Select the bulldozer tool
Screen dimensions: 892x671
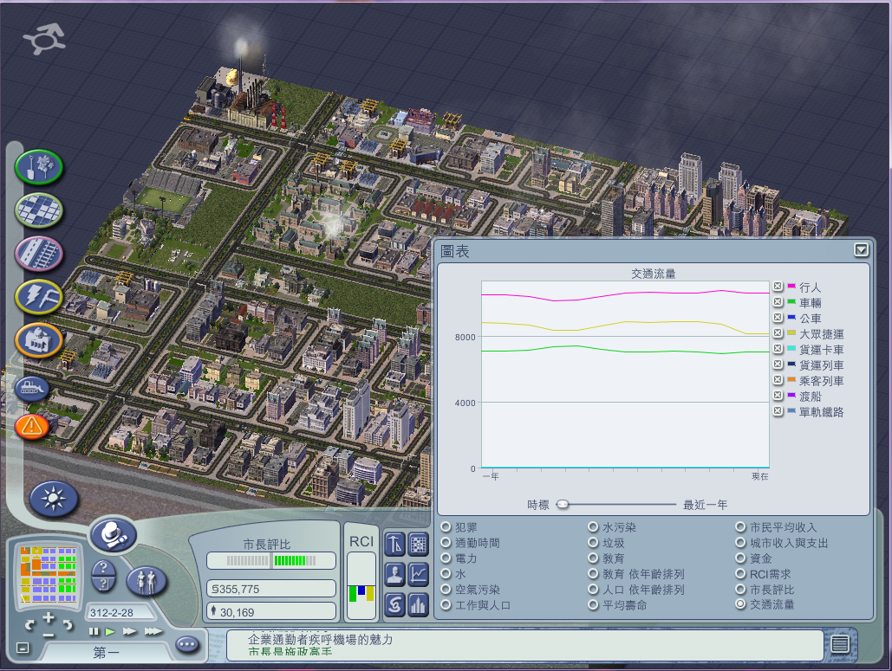point(32,389)
